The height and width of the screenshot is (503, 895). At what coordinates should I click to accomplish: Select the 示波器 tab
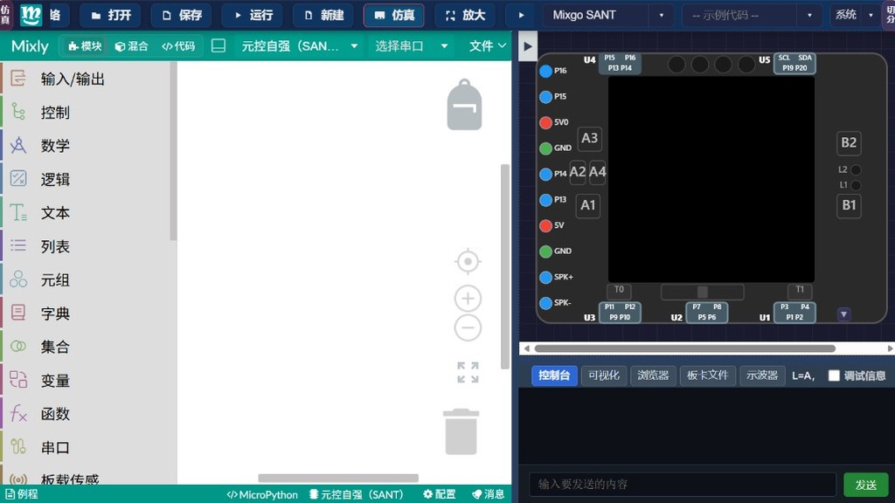coord(762,376)
